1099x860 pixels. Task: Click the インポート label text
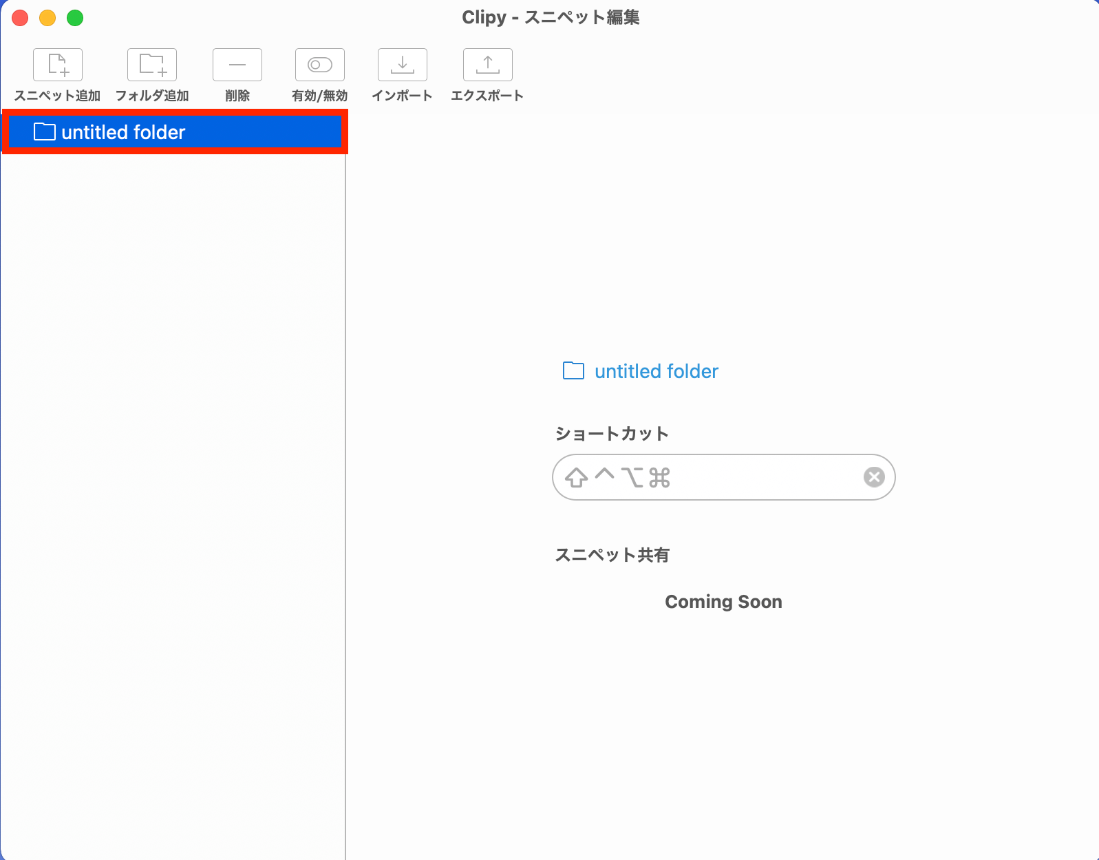coord(403,96)
